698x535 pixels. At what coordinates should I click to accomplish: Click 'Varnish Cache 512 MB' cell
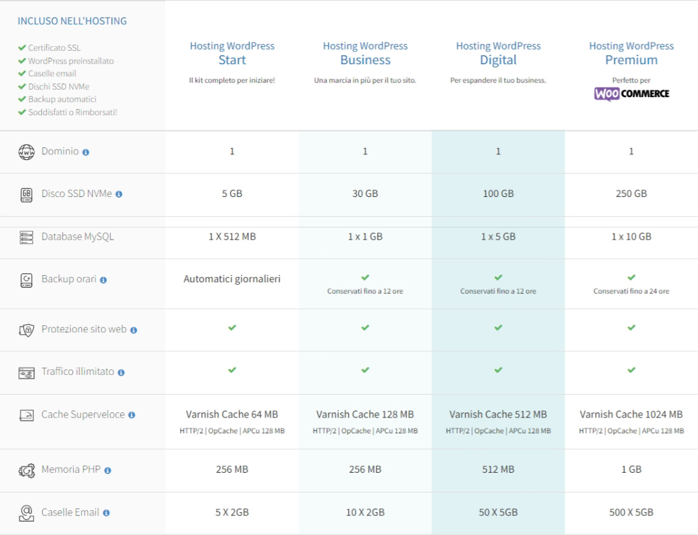click(x=498, y=414)
